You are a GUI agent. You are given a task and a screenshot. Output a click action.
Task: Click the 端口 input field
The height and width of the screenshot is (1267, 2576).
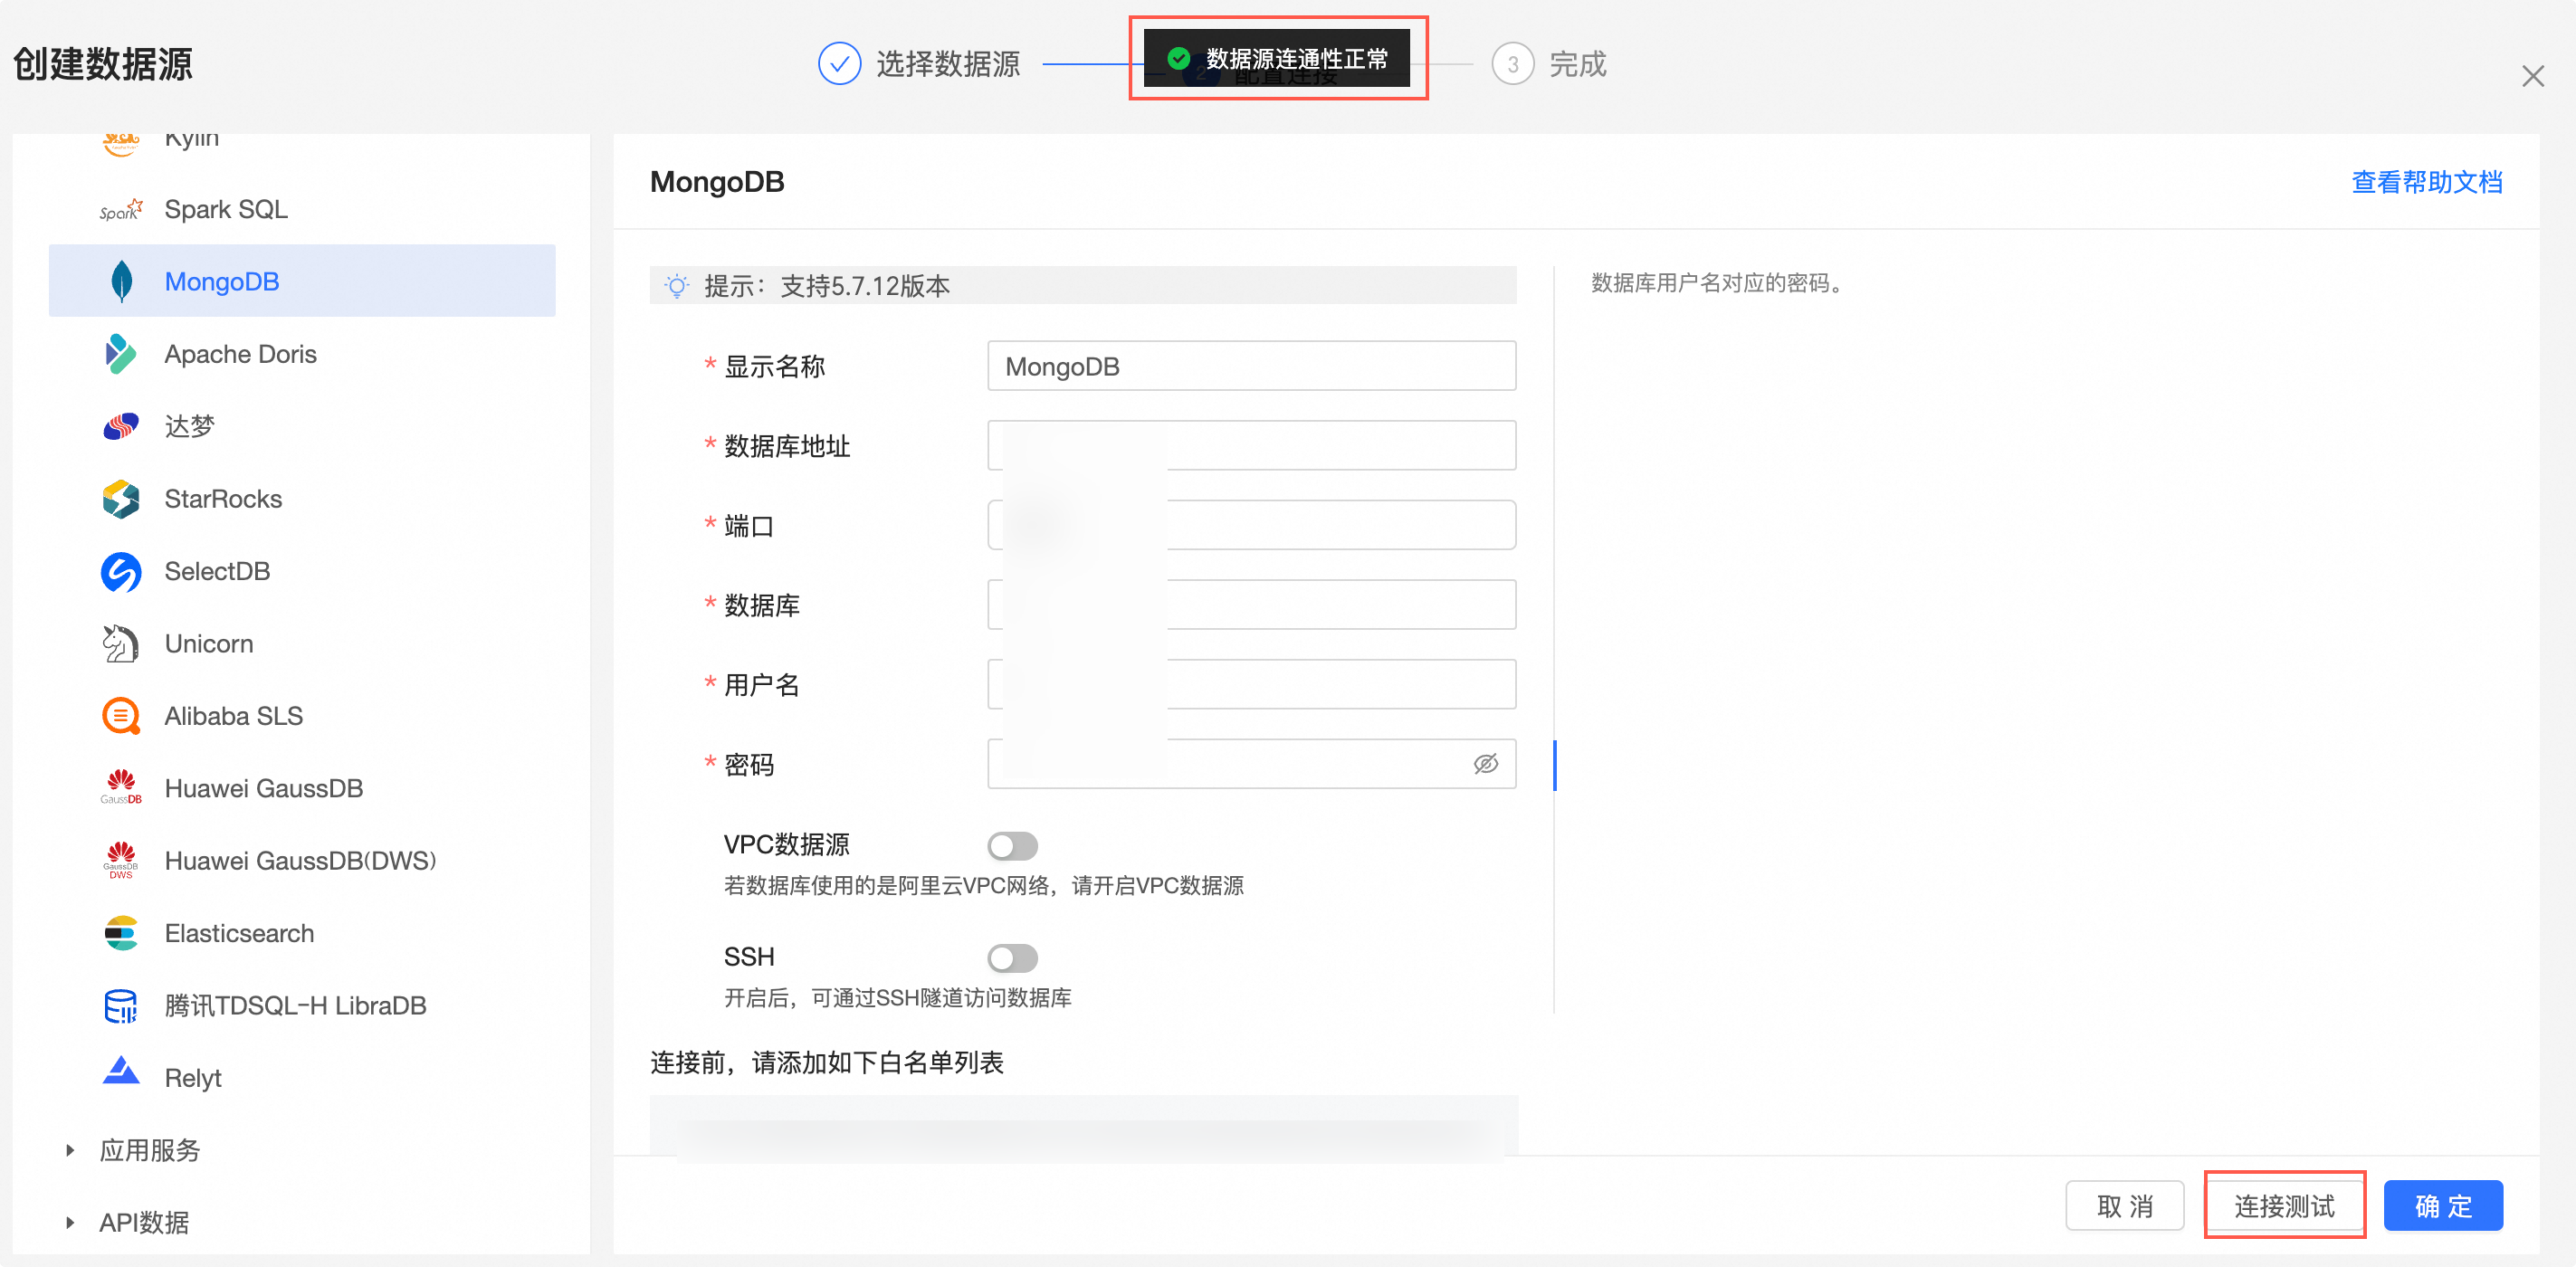(1251, 525)
